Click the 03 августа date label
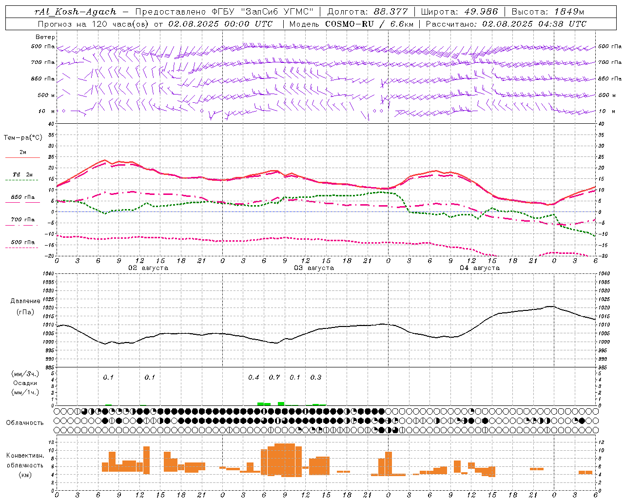624x499 pixels. point(314,268)
